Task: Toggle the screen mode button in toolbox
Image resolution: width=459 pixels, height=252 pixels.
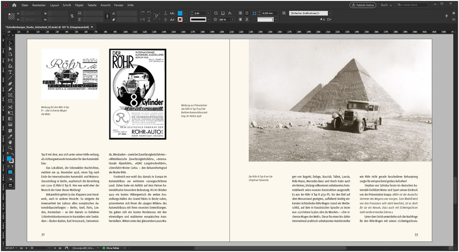Action: (10, 186)
